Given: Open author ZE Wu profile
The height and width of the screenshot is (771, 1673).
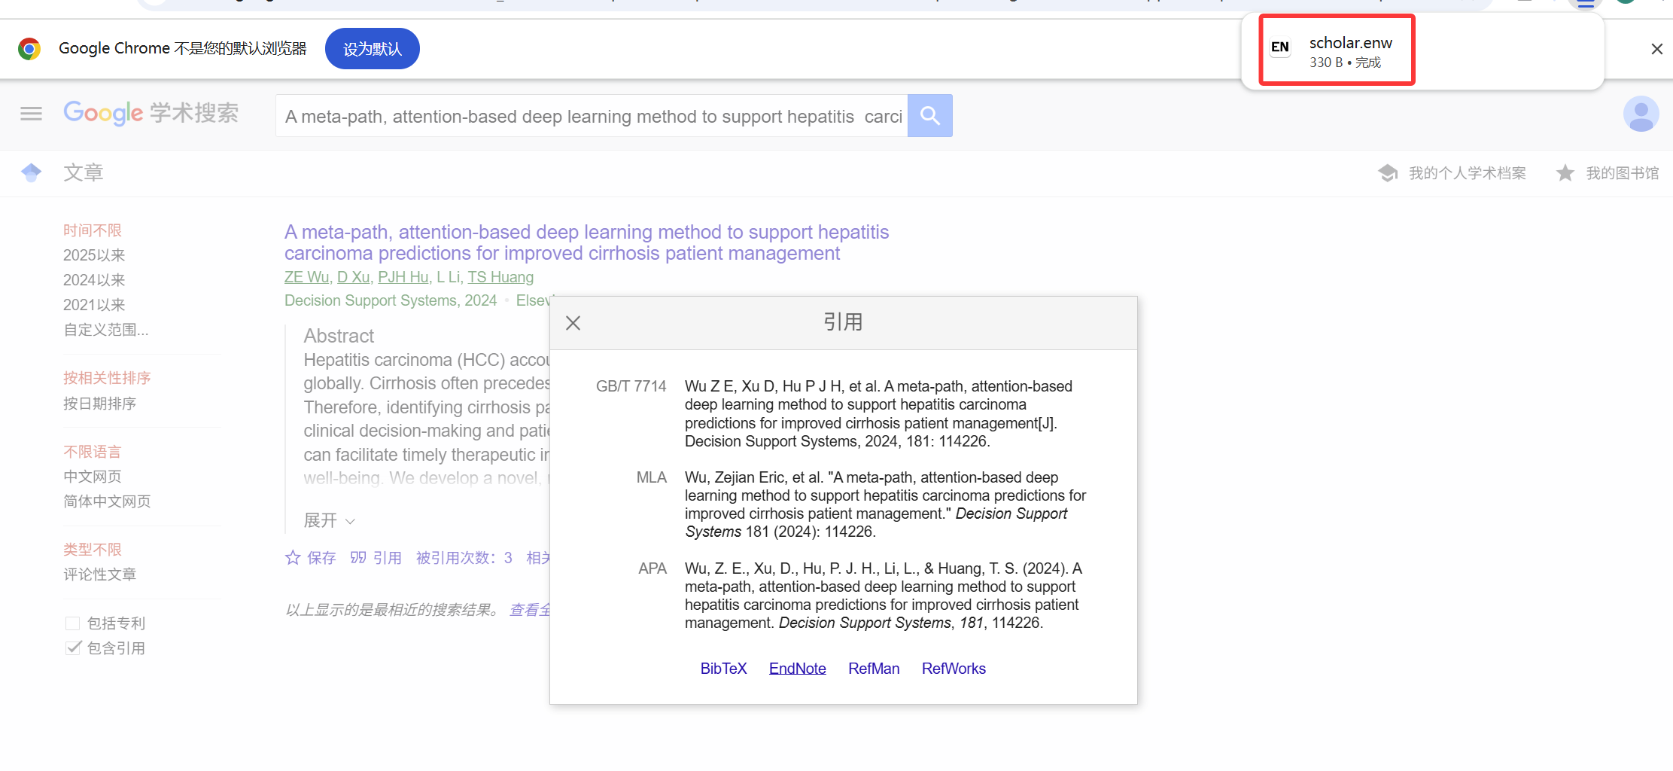Looking at the screenshot, I should click(307, 277).
